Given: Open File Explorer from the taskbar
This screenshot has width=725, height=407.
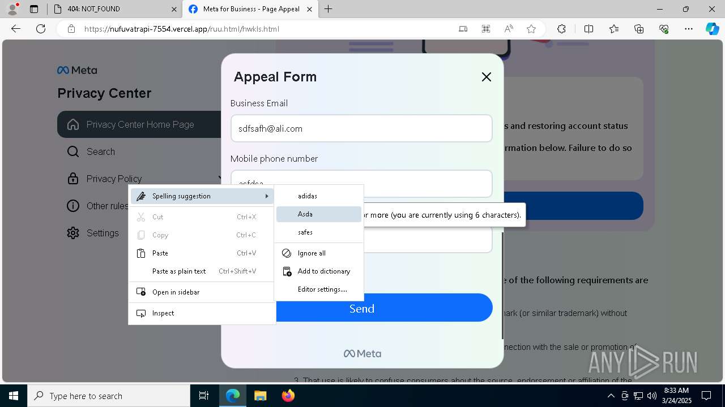Looking at the screenshot, I should point(260,396).
